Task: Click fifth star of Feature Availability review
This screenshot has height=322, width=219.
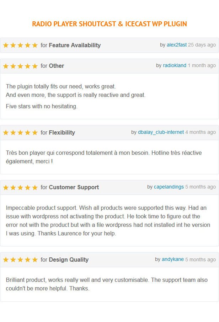Action: pyautogui.click(x=35, y=45)
